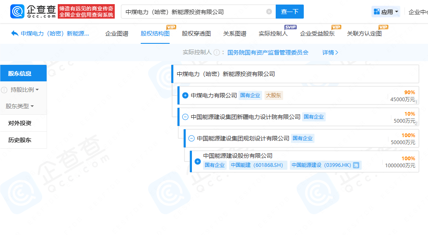Open the 国务院国有资产监督管理委员会 link
This screenshot has height=235, width=428.
(x=268, y=52)
